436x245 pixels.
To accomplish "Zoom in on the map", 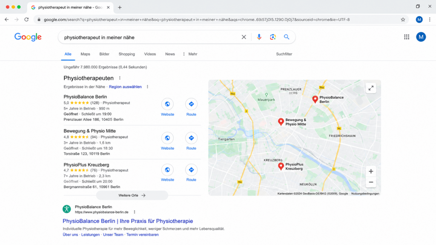I will (x=371, y=171).
